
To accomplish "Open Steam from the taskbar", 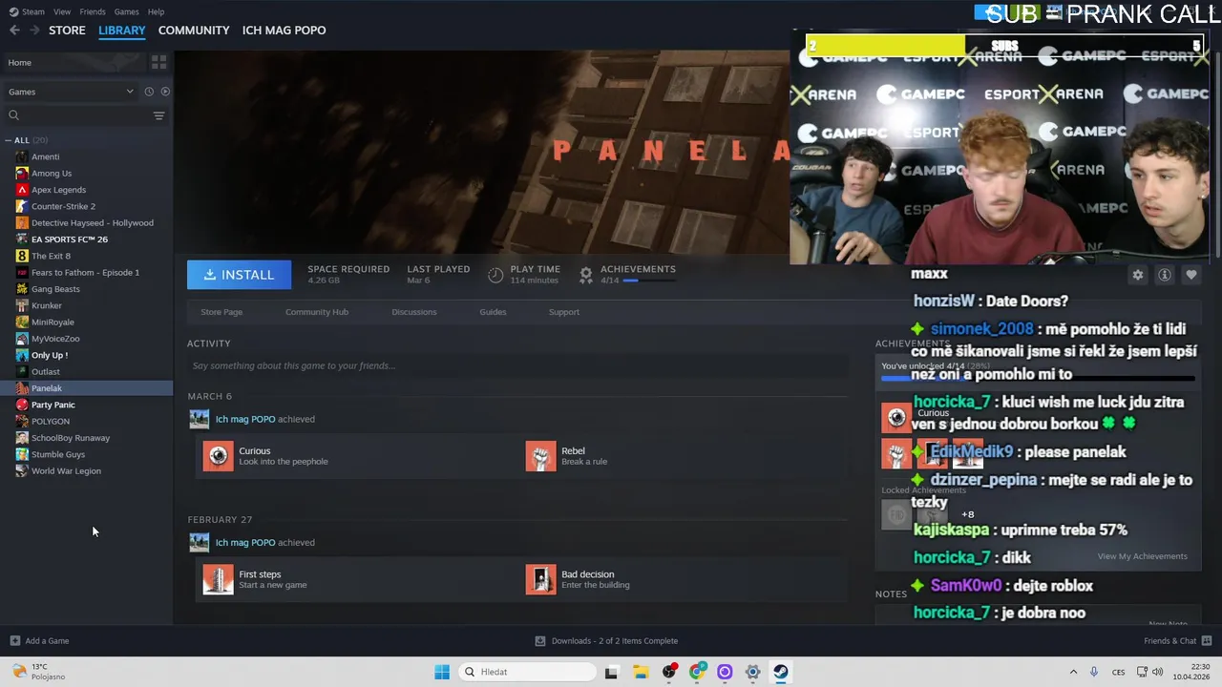I will [x=780, y=672].
